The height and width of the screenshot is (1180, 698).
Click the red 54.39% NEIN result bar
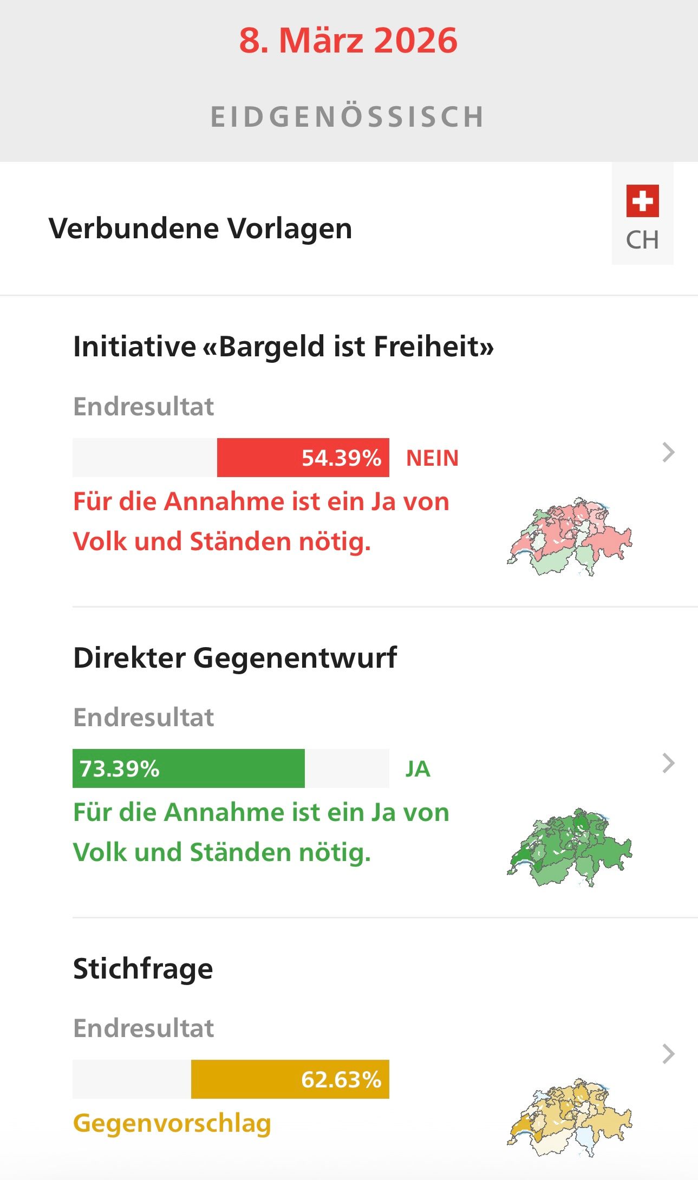303,458
